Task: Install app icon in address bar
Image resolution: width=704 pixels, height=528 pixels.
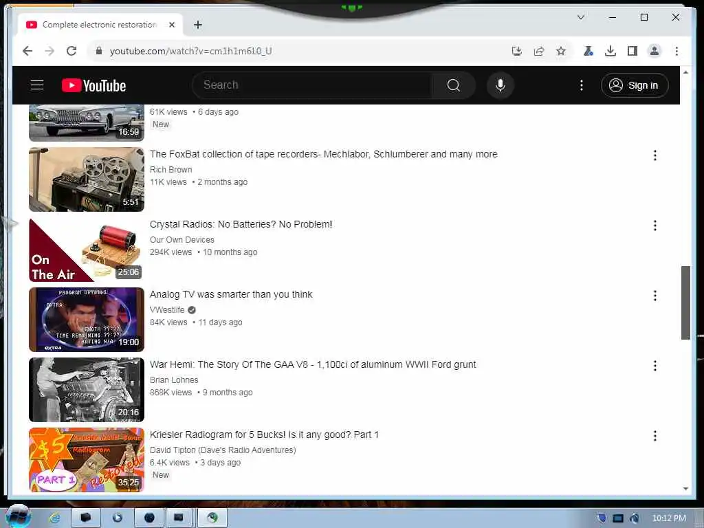Action: tap(517, 51)
